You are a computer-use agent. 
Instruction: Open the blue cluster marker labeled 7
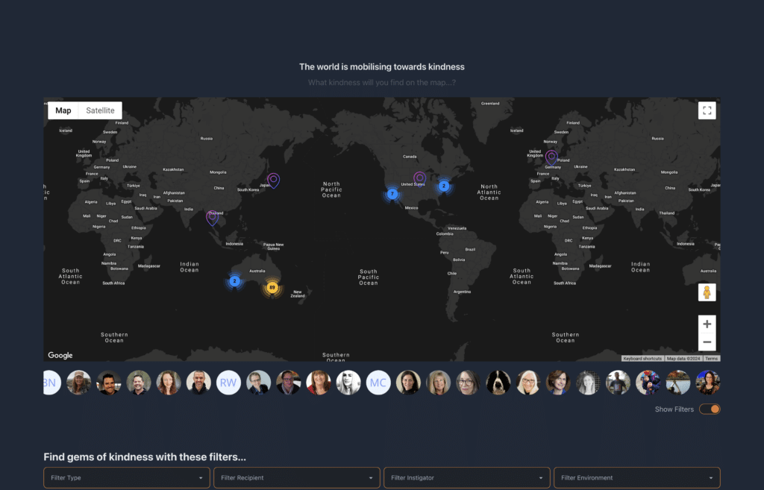pos(392,194)
